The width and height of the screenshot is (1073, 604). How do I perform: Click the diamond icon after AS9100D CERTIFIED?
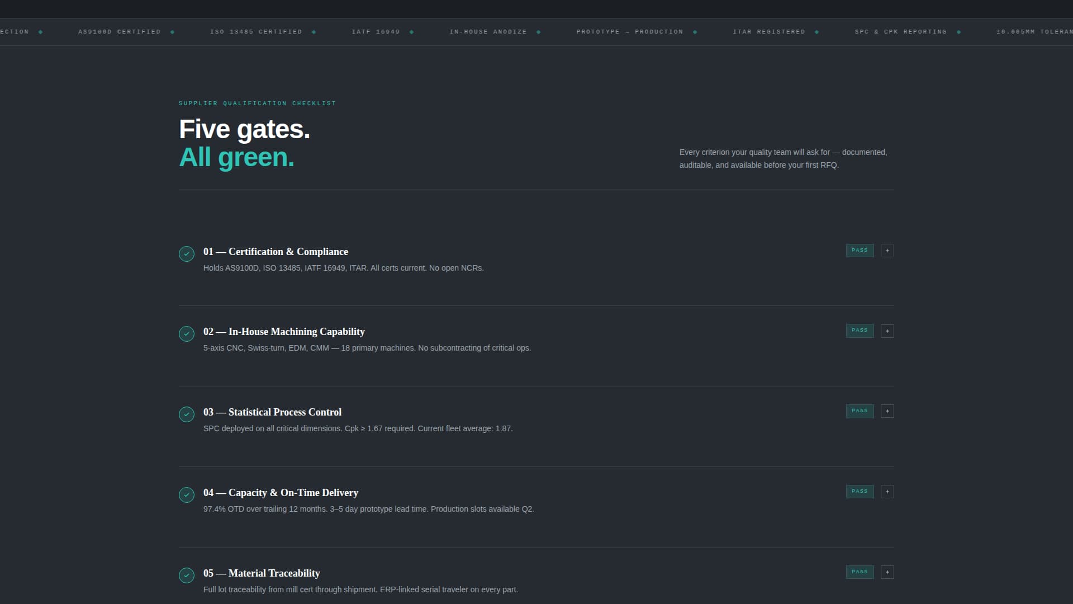pos(171,32)
